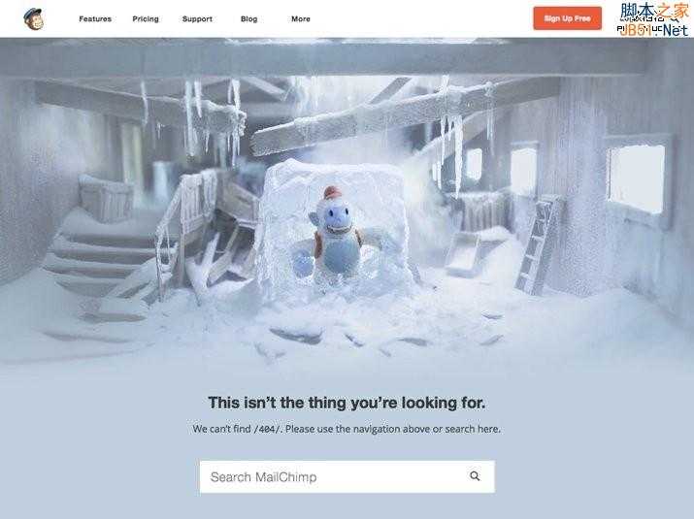This screenshot has height=519, width=694.
Task: Click the "This isn't the thing" heading
Action: [347, 403]
